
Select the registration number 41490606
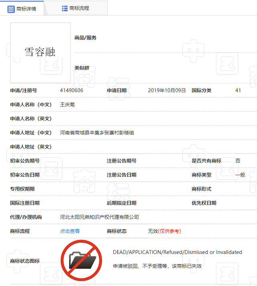[71, 90]
